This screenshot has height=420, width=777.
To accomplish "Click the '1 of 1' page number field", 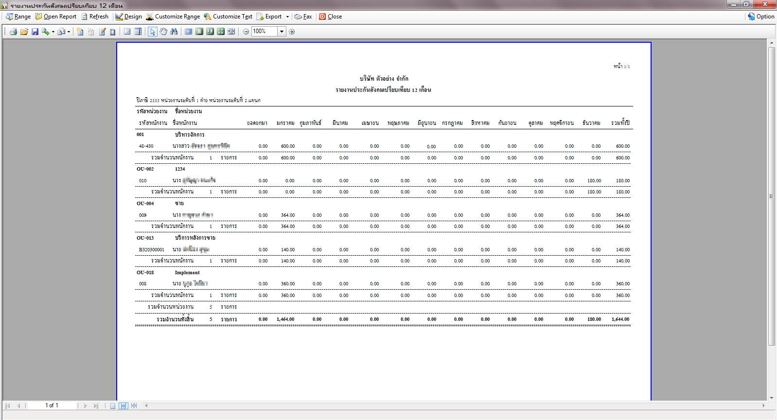I will click(52, 405).
